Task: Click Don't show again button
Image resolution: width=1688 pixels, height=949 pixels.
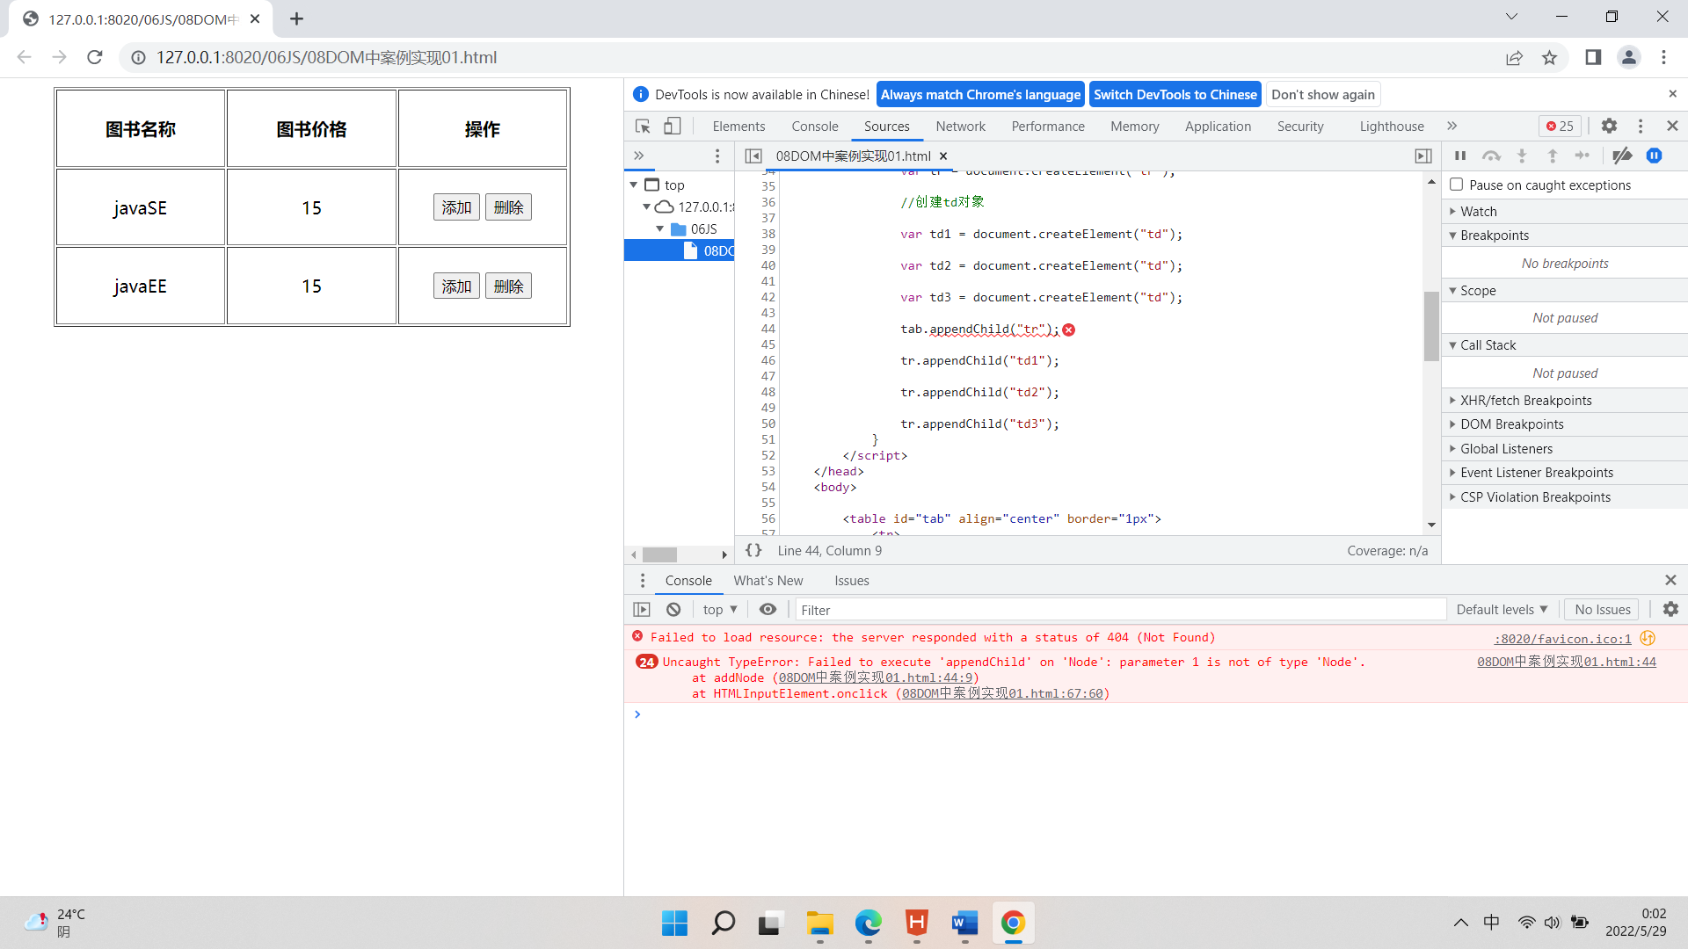Action: (1322, 94)
